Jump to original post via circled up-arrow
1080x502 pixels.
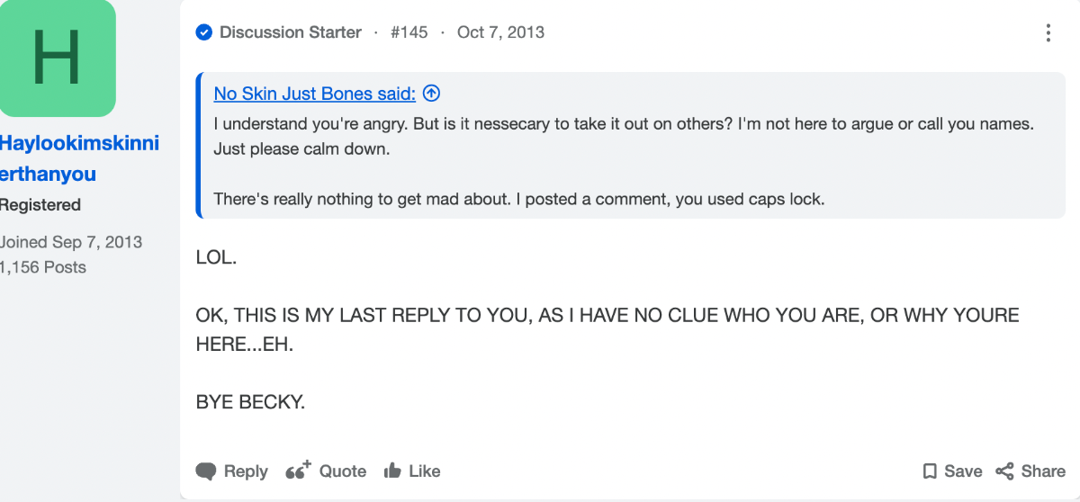(x=431, y=94)
